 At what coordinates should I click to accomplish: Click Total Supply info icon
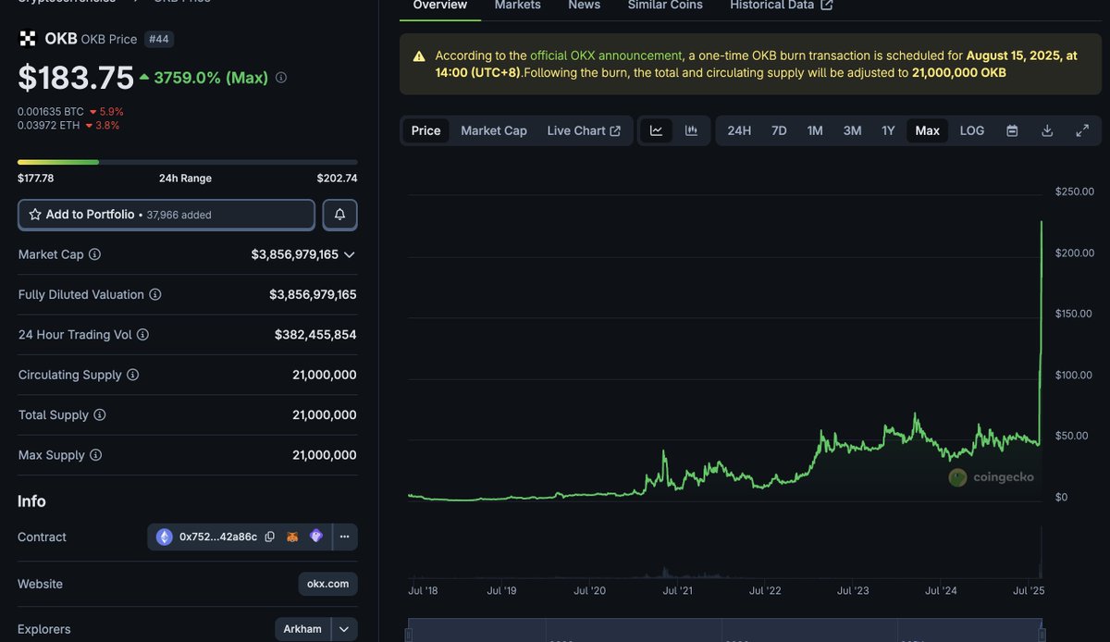pyautogui.click(x=100, y=415)
